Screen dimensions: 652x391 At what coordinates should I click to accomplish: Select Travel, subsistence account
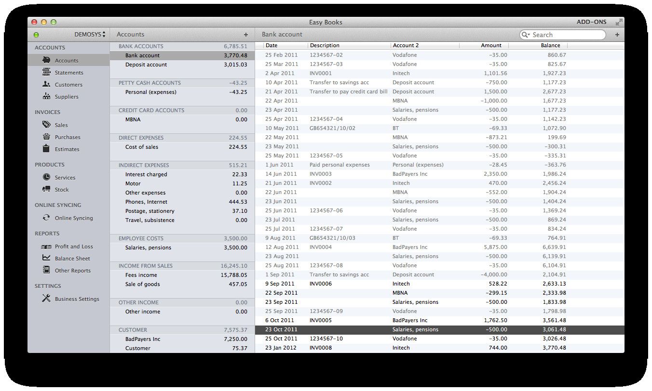(182, 220)
